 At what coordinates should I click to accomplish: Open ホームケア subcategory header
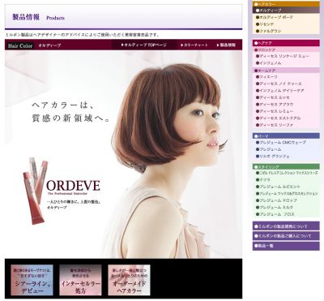coord(286,71)
